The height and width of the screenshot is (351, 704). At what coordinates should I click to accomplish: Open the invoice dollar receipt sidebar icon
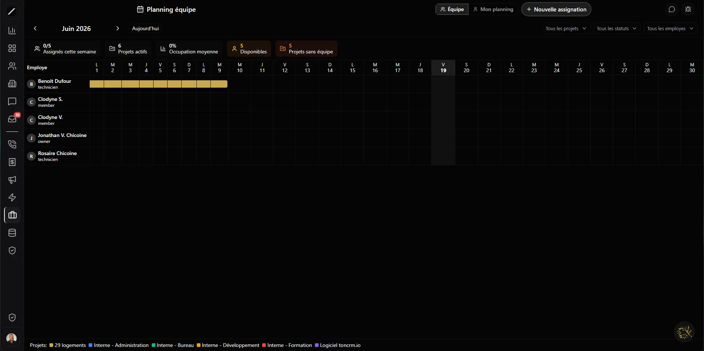click(x=12, y=162)
